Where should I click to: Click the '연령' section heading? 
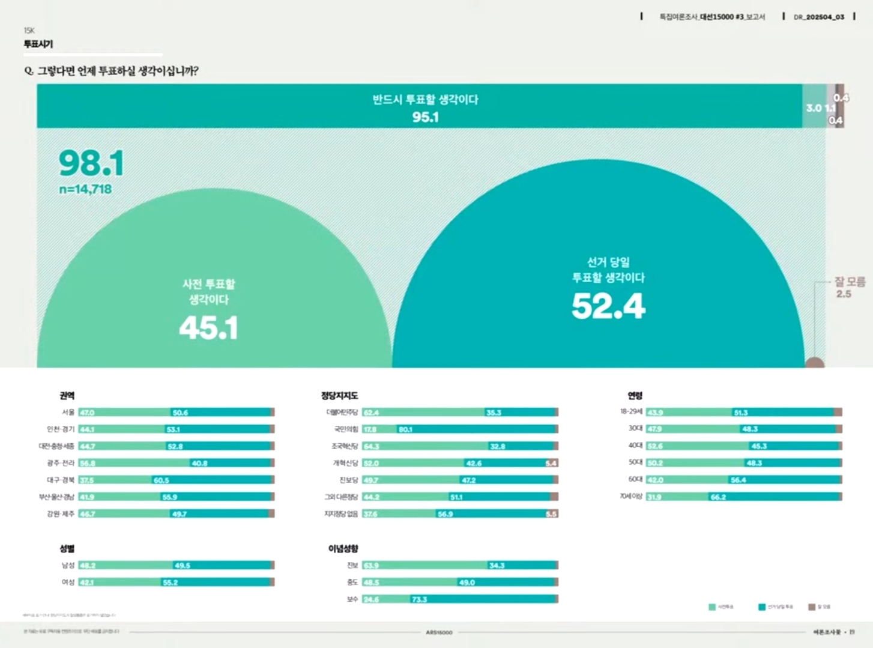[x=635, y=396]
